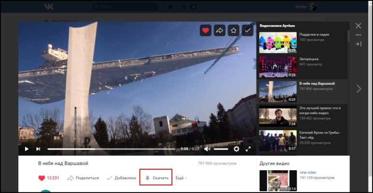The height and width of the screenshot is (193, 373).
Task: Expand the Ещё dropdown menu
Action: click(181, 178)
